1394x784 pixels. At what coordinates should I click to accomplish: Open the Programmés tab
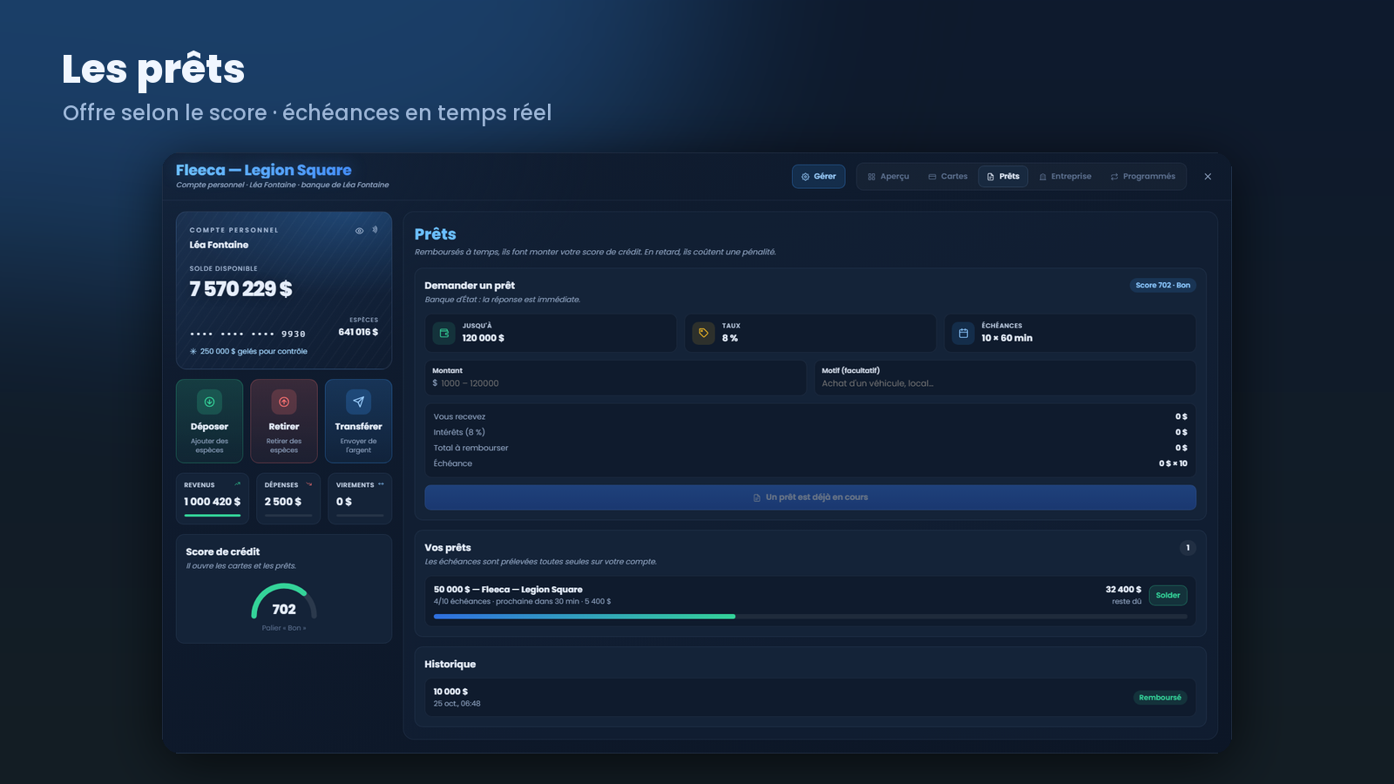[x=1143, y=177]
